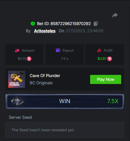Open the Aritosteles user profile link
Viewport: 130px width, 141px height.
point(45,31)
